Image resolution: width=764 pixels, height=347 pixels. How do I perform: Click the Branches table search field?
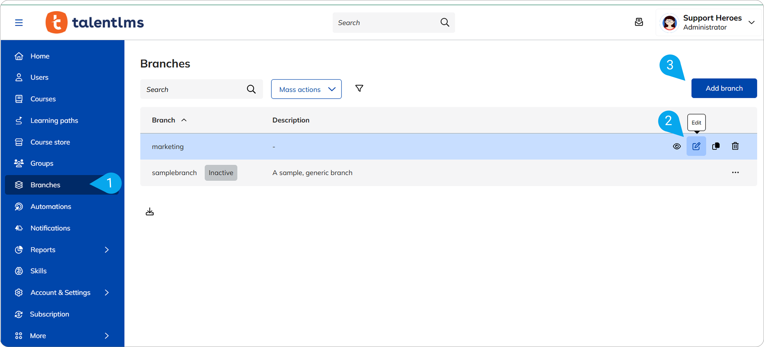[x=194, y=89]
